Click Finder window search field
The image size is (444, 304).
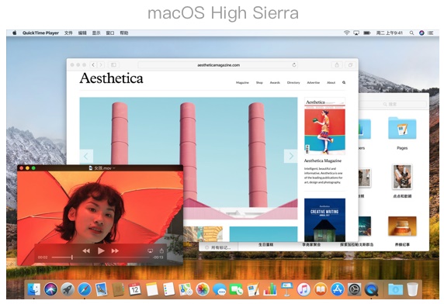393,104
